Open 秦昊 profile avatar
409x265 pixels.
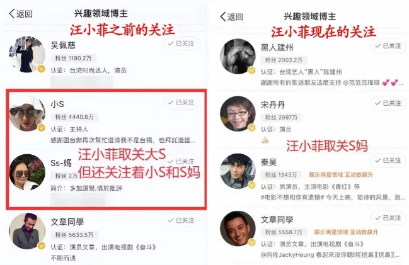(238, 171)
